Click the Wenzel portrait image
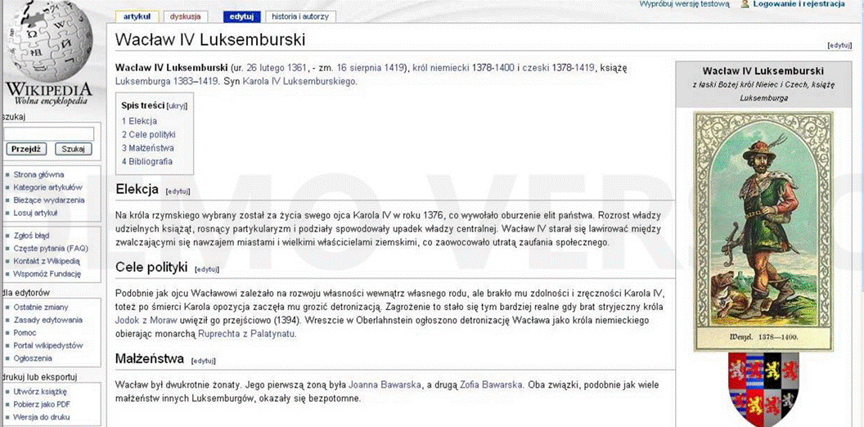Screen dimensions: 864x427 [x=763, y=231]
